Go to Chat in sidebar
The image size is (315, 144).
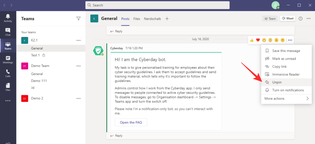8,32
